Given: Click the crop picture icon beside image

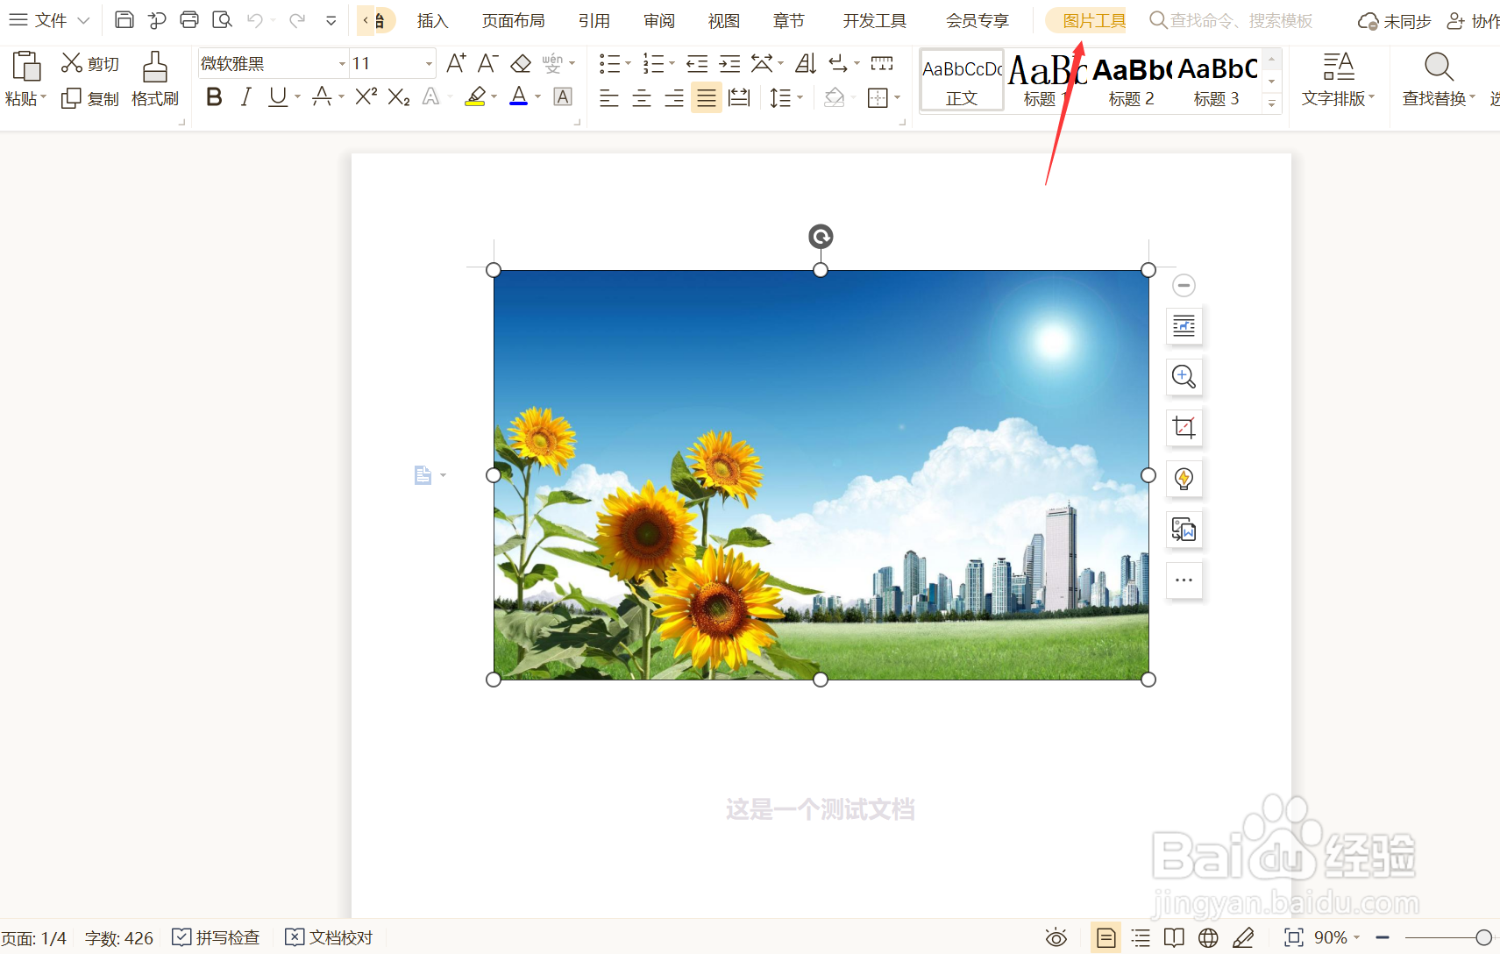Looking at the screenshot, I should 1184,428.
